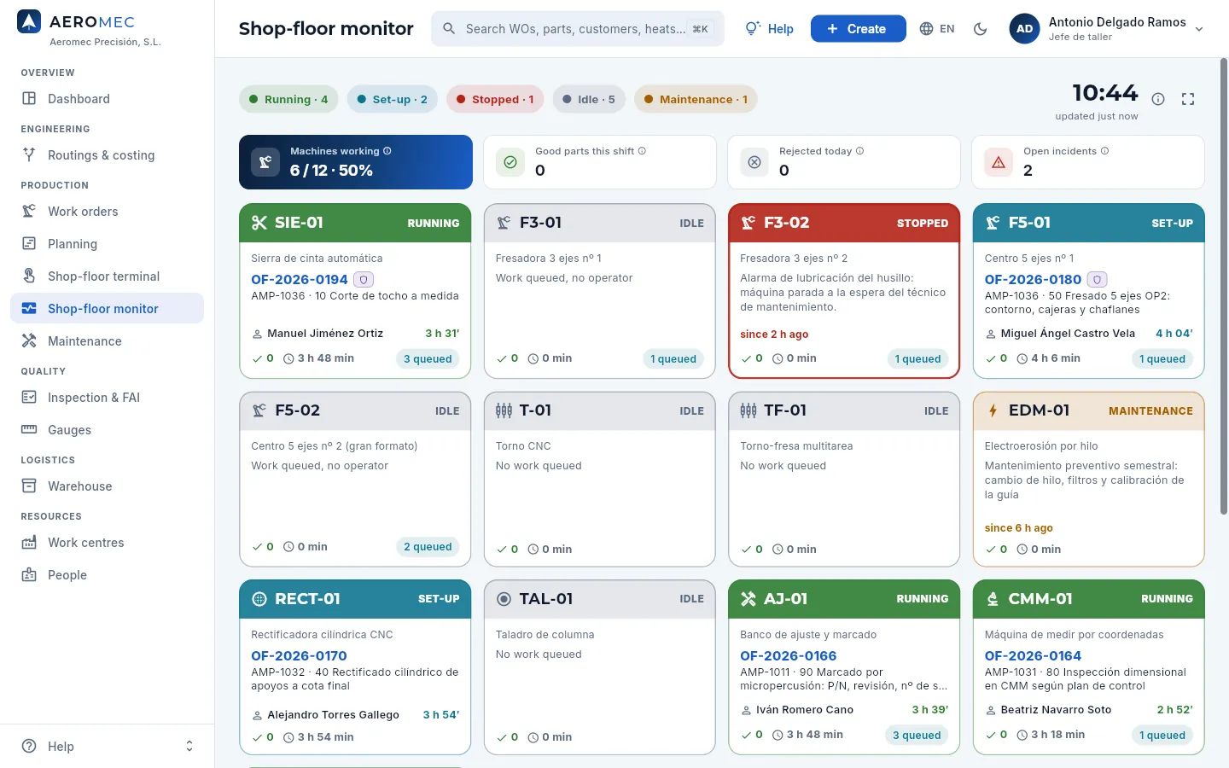Toggle the Set-up status filter
Image resolution: width=1229 pixels, height=768 pixels.
(x=393, y=99)
